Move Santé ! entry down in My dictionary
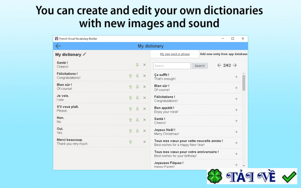Viewport: 301px width, 188px height. (x=137, y=65)
